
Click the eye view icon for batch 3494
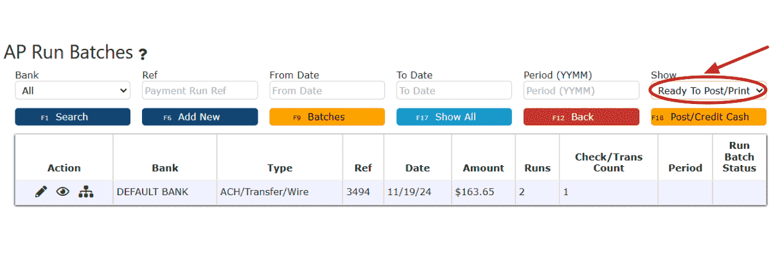[x=62, y=191]
